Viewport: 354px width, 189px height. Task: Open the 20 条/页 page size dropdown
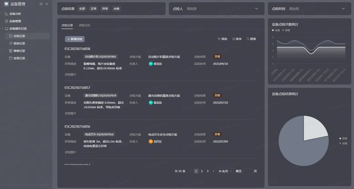click(225, 171)
